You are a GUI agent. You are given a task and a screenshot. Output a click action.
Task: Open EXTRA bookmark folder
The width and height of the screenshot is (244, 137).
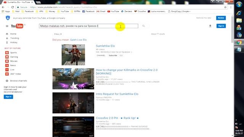point(75,11)
